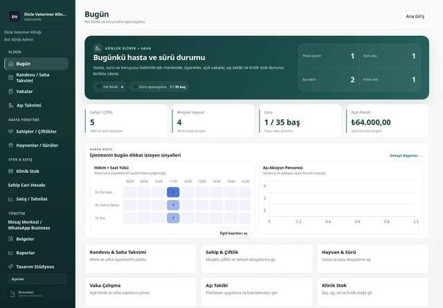The height and width of the screenshot is (308, 443).
Task: Open the Detaylı Raporlar link
Action: [x=406, y=156]
